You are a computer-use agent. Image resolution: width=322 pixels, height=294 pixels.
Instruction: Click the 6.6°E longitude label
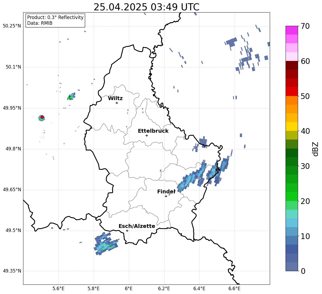[234, 289]
